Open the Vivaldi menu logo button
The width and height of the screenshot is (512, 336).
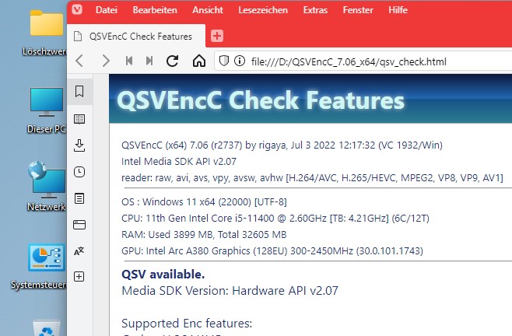point(77,9)
